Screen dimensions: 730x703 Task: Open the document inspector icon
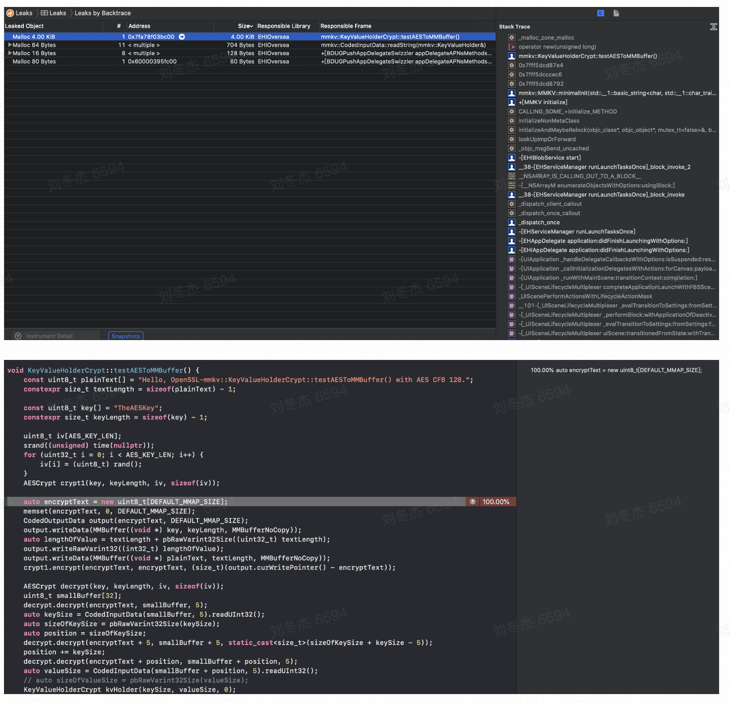[616, 13]
